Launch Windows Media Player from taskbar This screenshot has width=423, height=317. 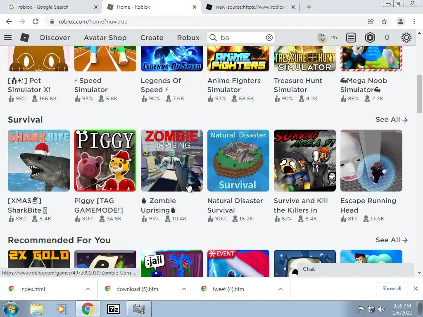(x=62, y=309)
